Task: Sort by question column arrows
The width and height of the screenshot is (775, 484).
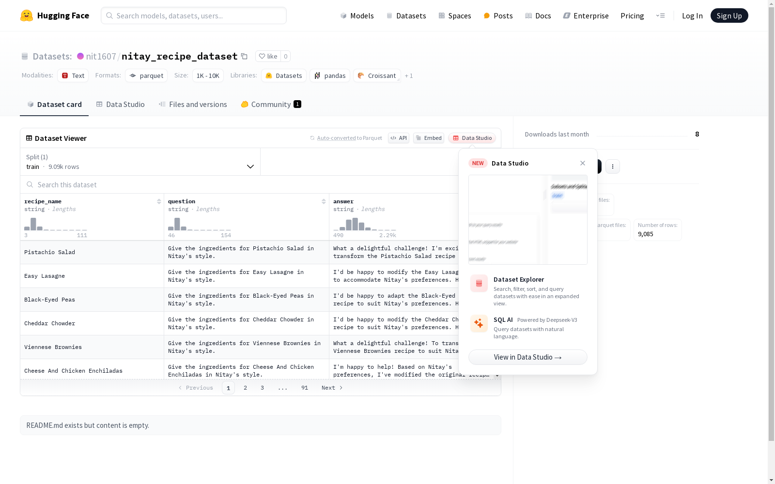Action: click(324, 201)
